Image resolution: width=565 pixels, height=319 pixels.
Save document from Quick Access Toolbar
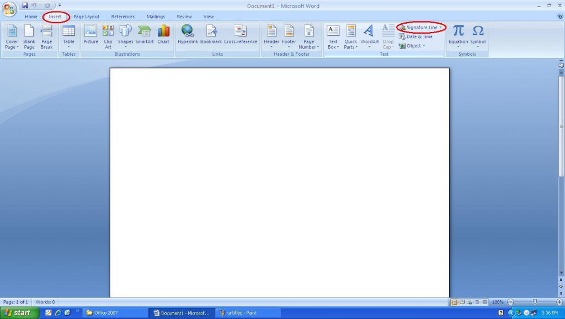(24, 6)
